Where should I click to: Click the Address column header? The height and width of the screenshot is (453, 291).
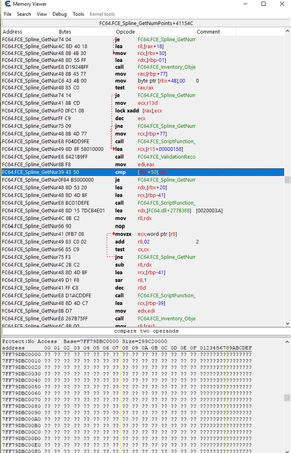29,32
